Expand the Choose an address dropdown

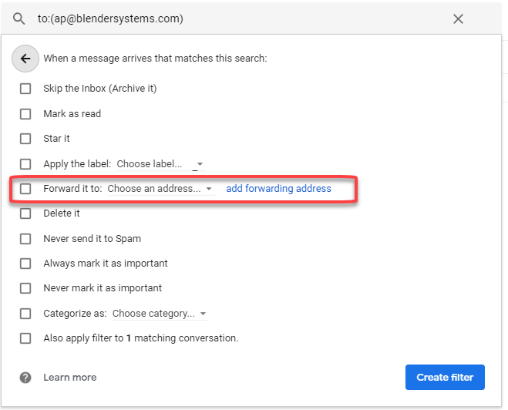point(160,189)
